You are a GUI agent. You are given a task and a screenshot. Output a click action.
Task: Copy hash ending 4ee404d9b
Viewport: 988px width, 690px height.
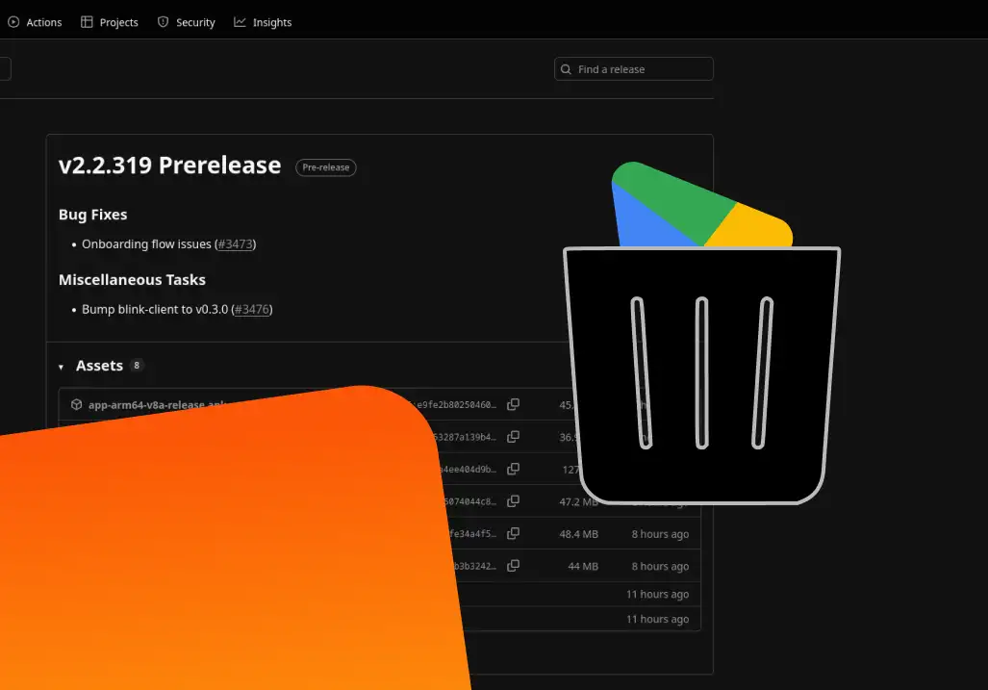[514, 469]
